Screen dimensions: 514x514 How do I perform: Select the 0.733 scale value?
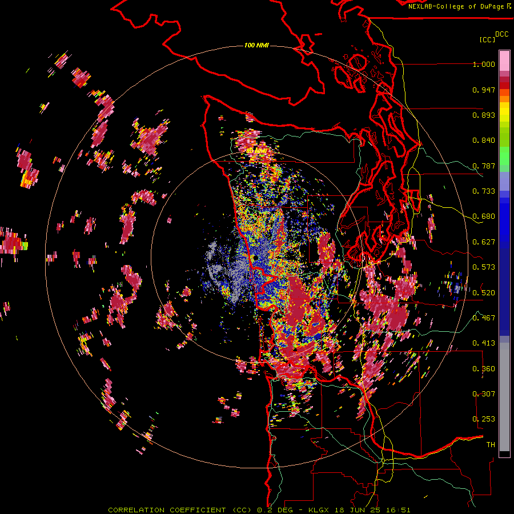(x=484, y=191)
